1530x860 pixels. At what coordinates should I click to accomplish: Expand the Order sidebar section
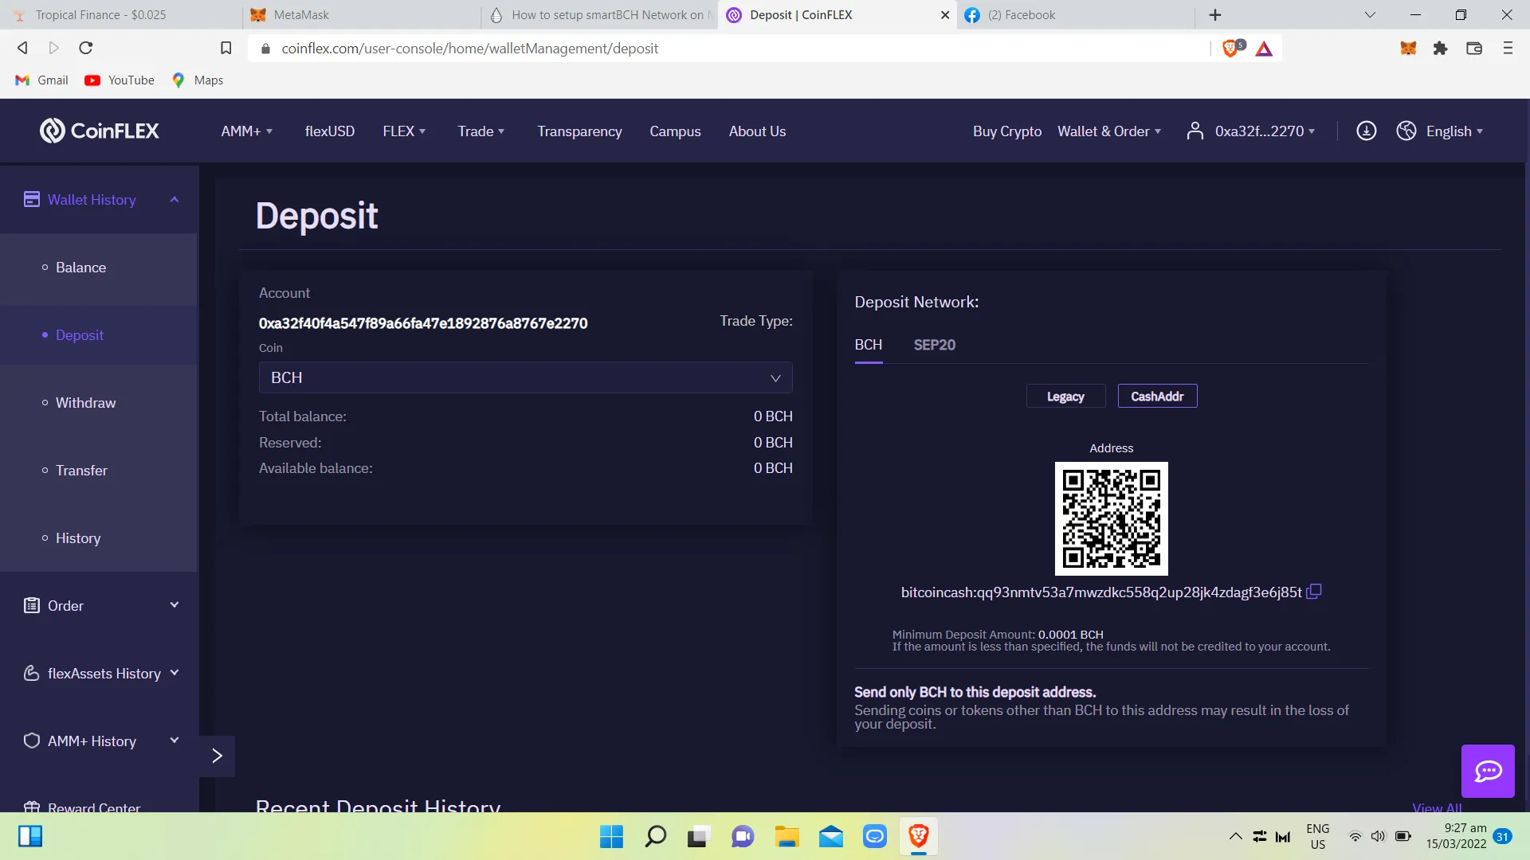click(x=175, y=605)
